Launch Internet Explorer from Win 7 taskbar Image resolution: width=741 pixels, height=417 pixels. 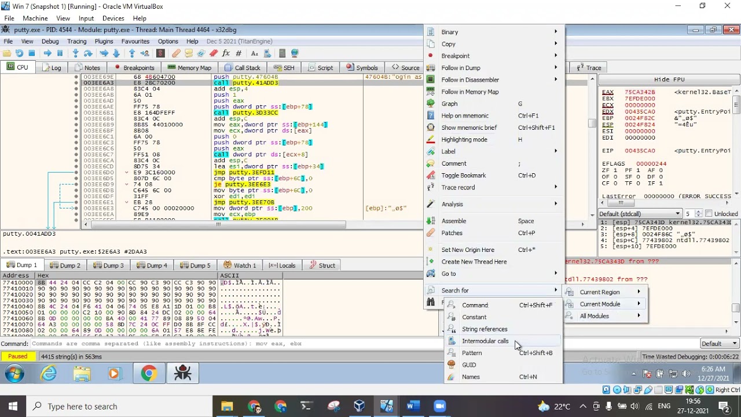pos(49,374)
